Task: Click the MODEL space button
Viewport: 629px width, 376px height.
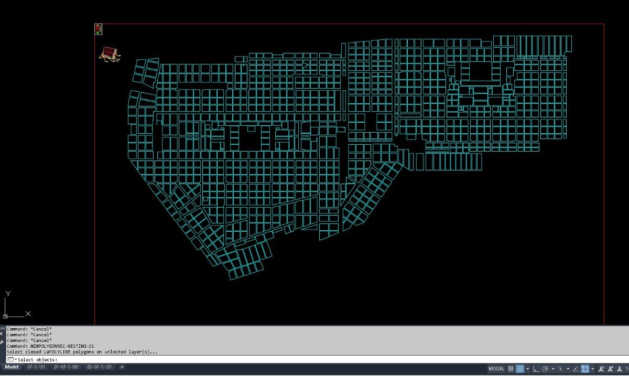Action: 496,369
